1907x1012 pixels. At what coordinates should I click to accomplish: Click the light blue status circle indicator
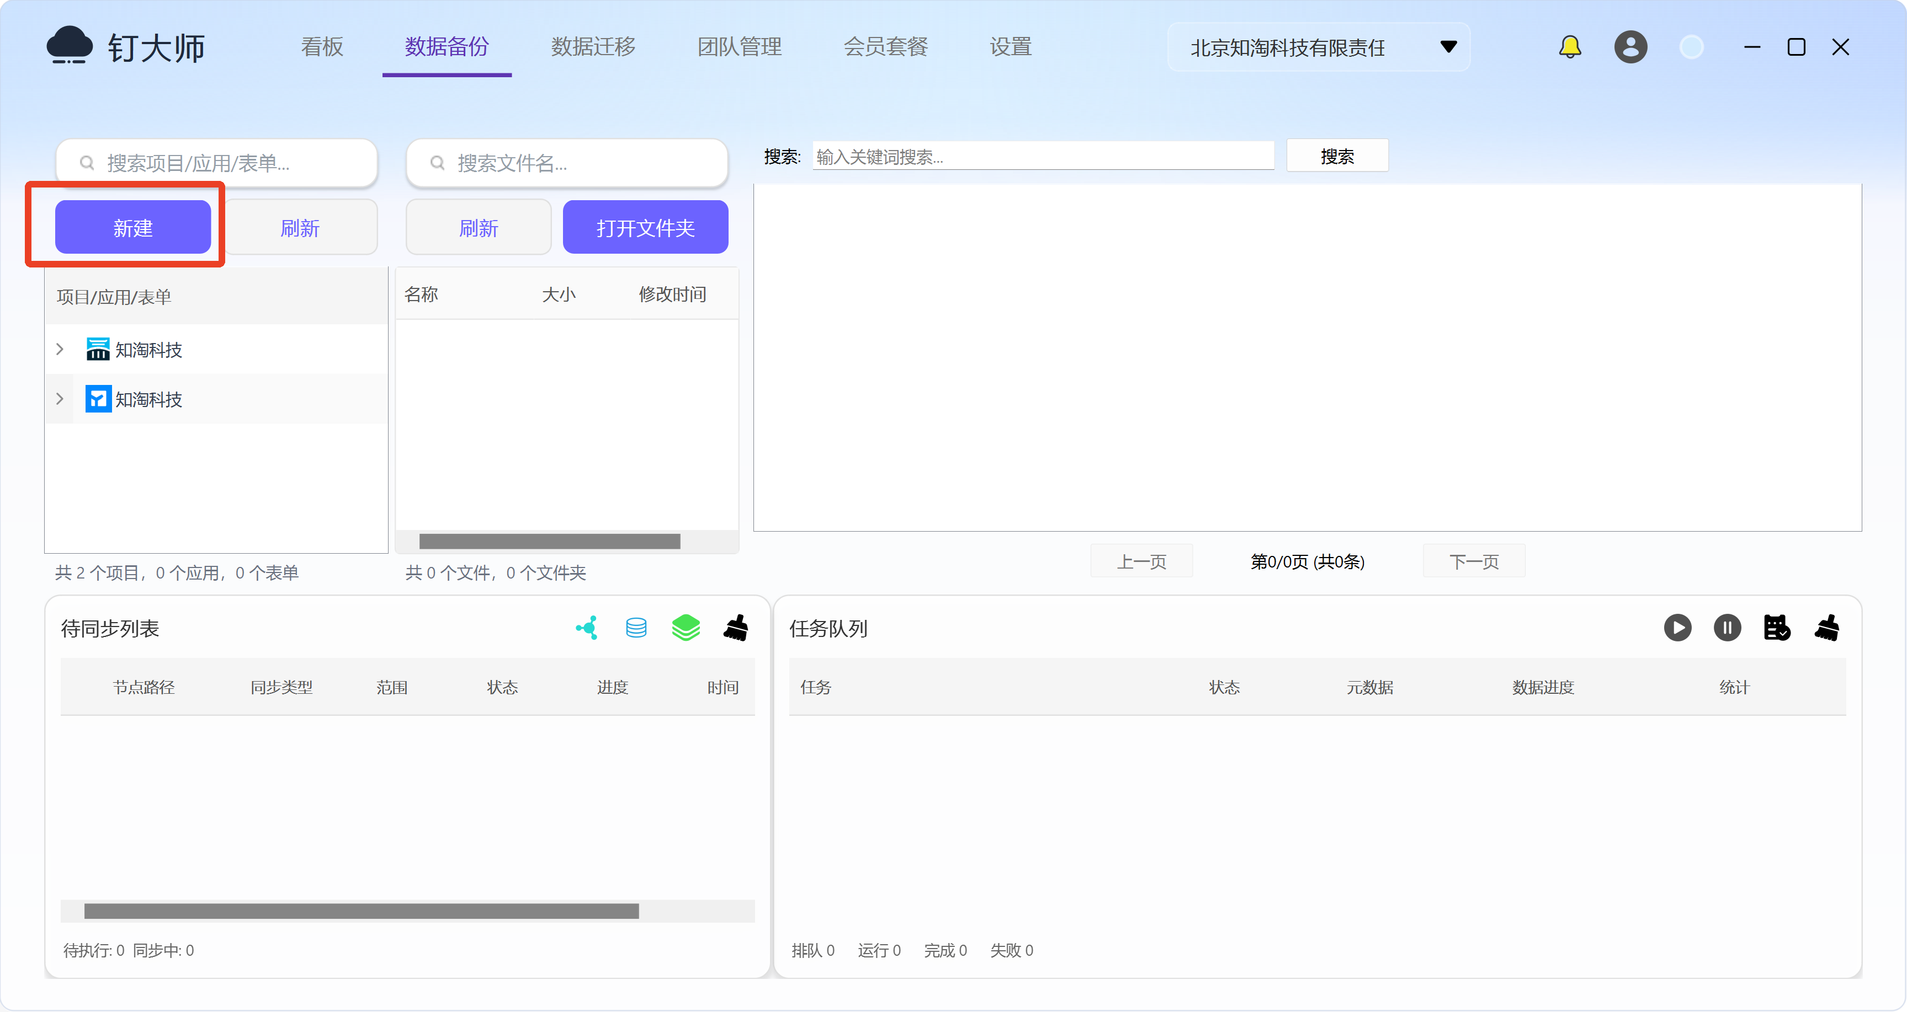[x=1691, y=47]
